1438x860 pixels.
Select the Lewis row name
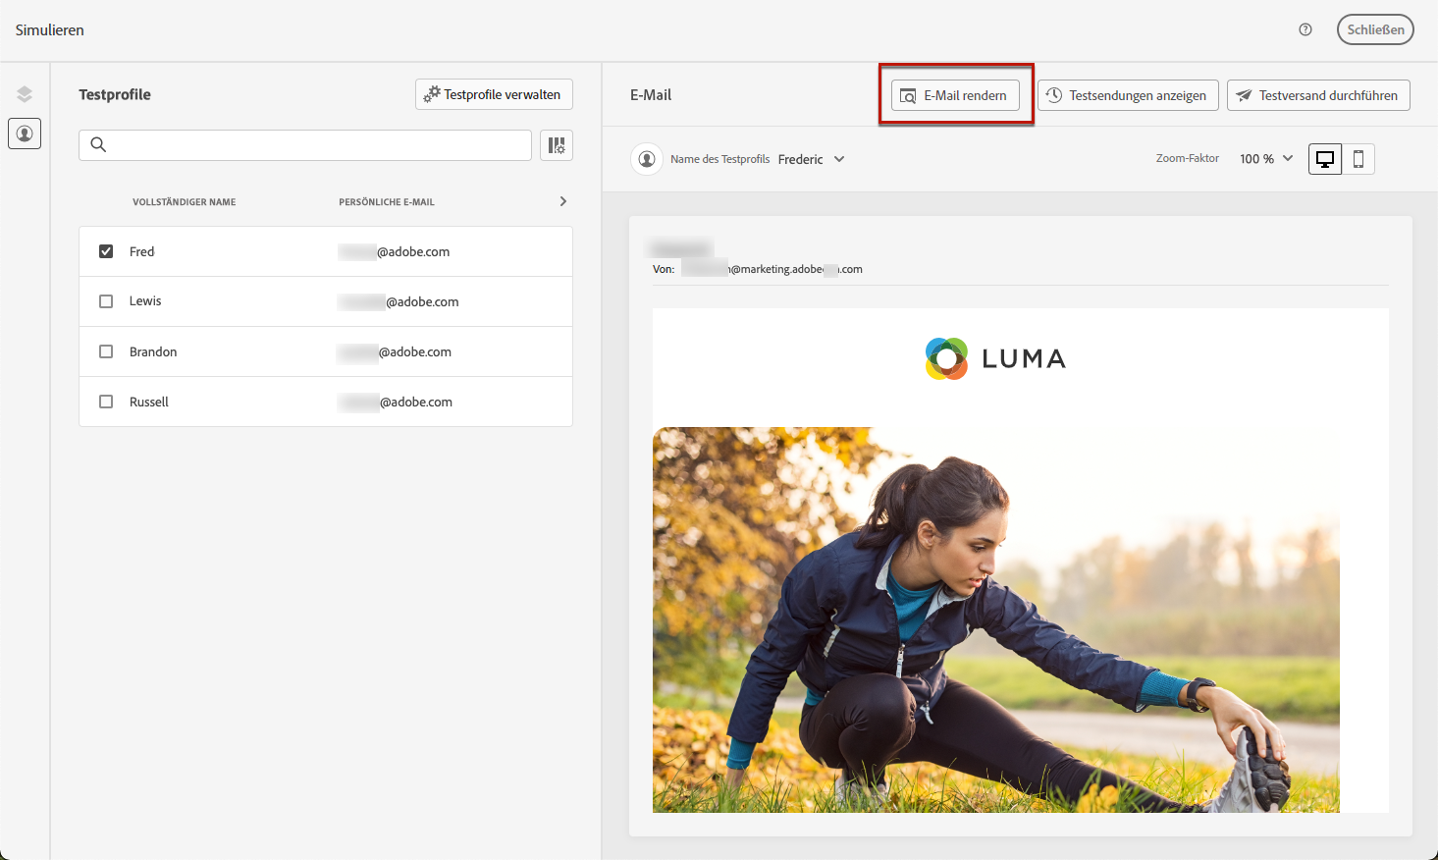tap(145, 301)
